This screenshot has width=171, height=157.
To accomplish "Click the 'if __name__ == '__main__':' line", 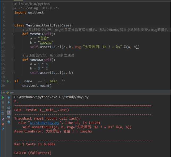I will pos(40,81).
